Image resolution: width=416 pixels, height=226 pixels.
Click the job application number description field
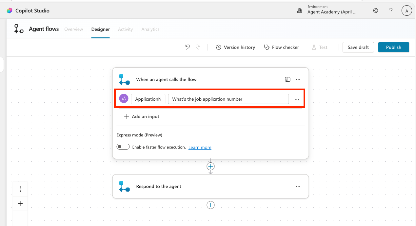click(x=228, y=99)
